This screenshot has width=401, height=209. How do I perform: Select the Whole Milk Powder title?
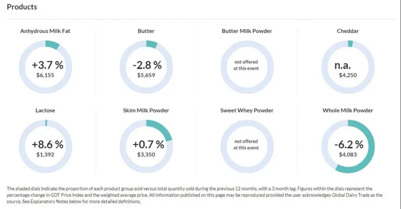pos(348,110)
